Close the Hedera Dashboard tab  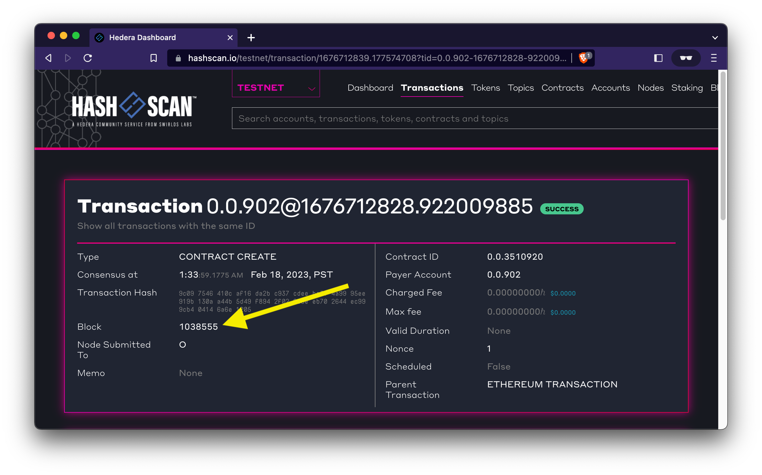coord(230,38)
